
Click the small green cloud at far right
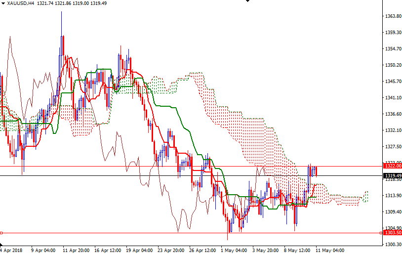(x=365, y=197)
